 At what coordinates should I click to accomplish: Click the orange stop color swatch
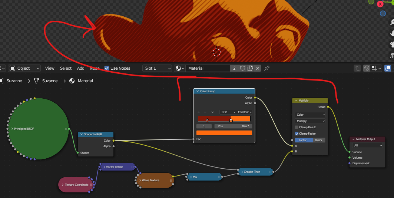224,133
